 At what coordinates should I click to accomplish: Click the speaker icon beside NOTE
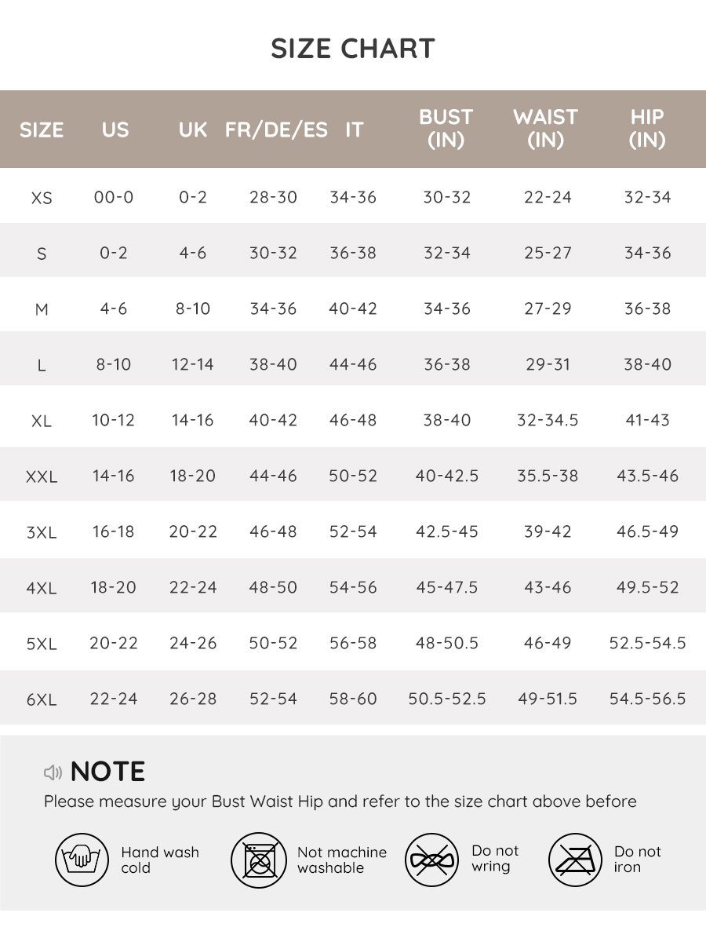point(53,772)
